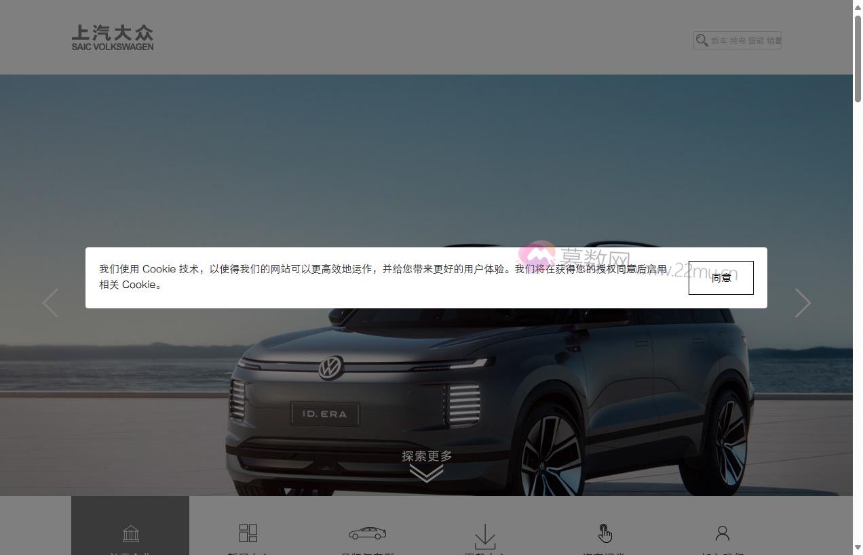Open 新闻中心 via the grid icon
This screenshot has height=555, width=863.
[x=248, y=533]
